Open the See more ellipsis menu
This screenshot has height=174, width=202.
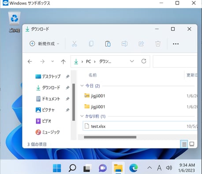[176, 44]
